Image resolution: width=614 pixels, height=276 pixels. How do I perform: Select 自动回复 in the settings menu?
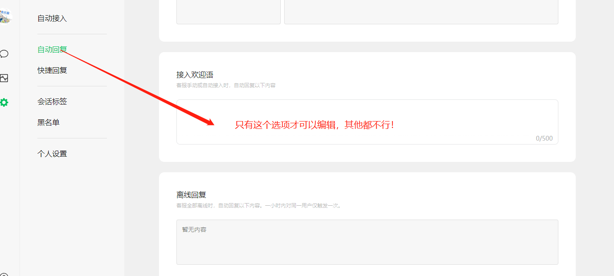[x=52, y=49]
